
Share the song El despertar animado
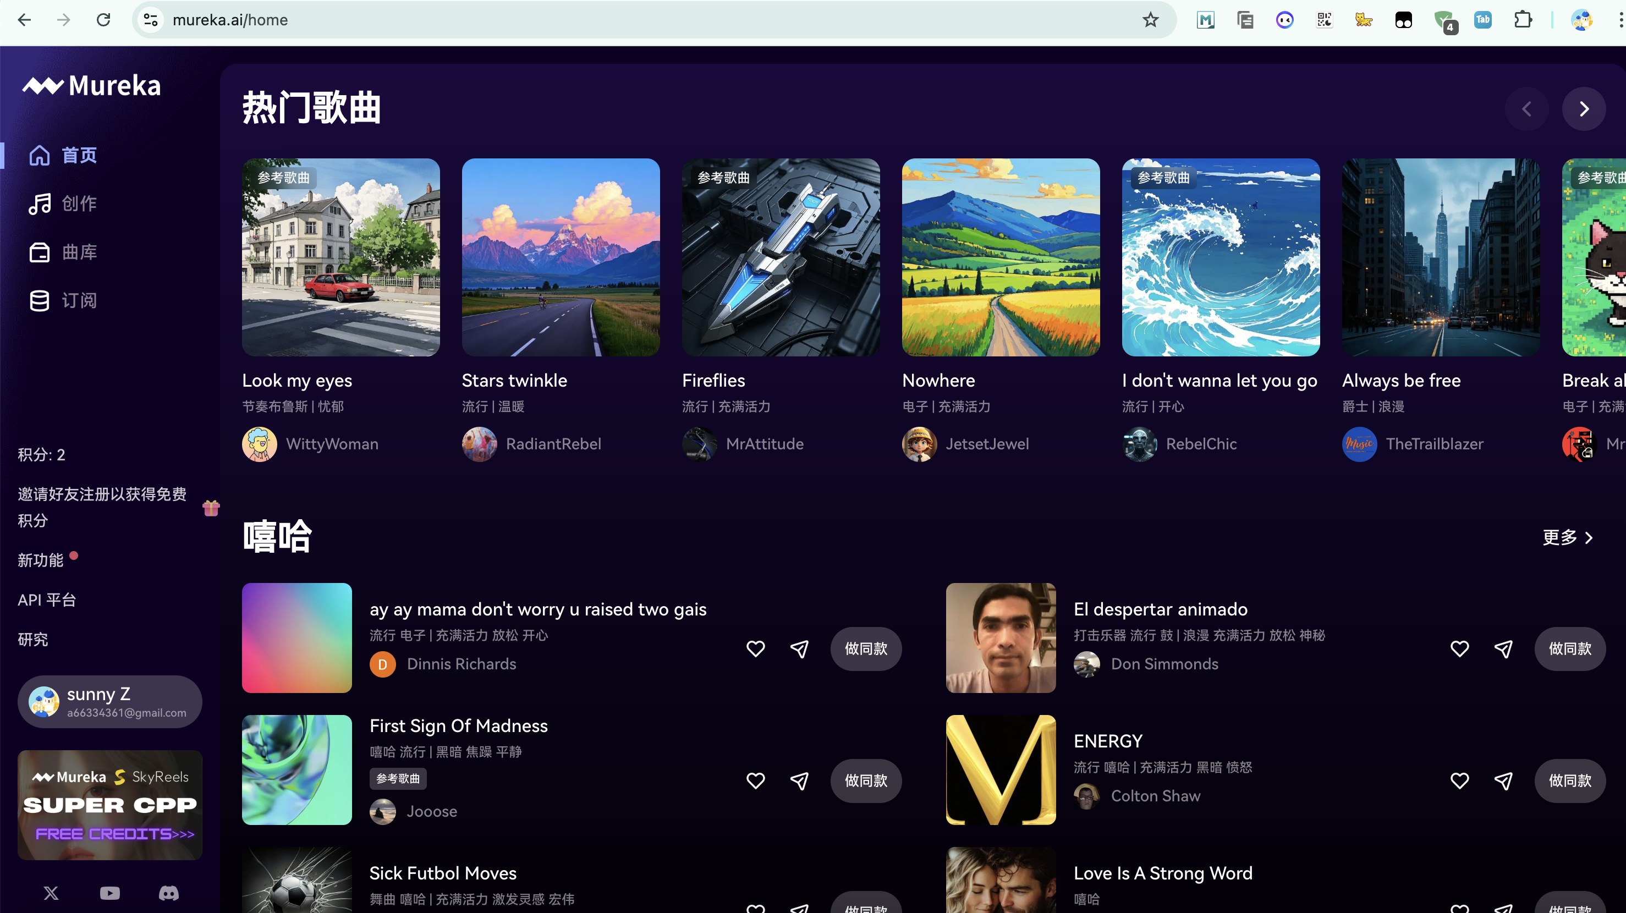point(1503,648)
